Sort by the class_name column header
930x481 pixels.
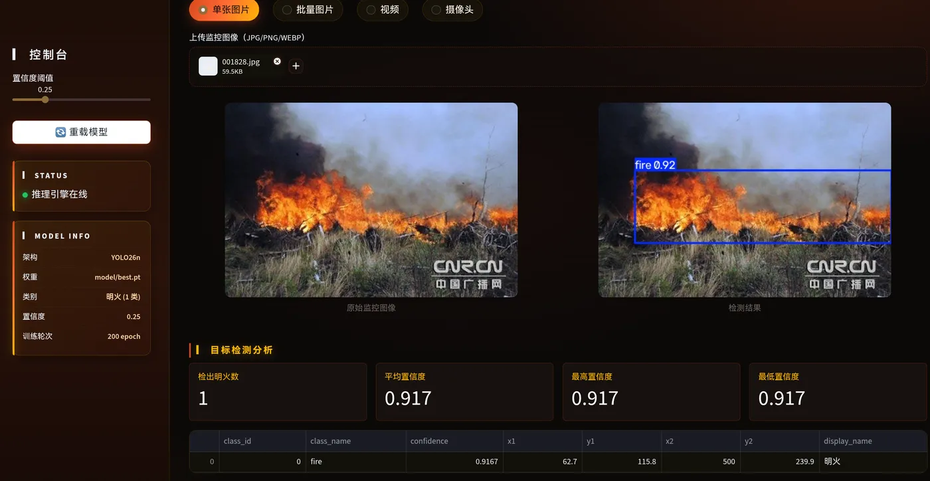pyautogui.click(x=356, y=441)
